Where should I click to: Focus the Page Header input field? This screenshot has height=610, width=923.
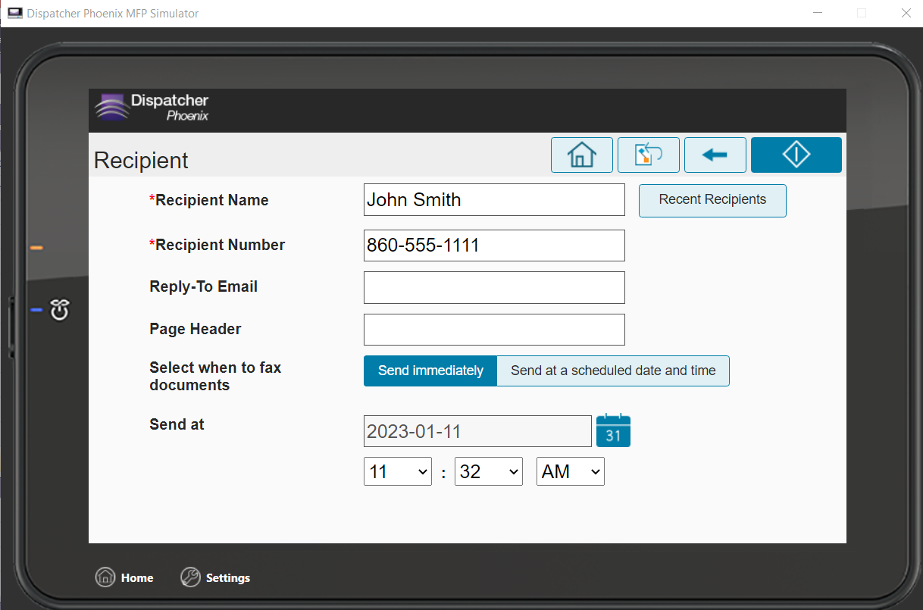click(x=494, y=330)
